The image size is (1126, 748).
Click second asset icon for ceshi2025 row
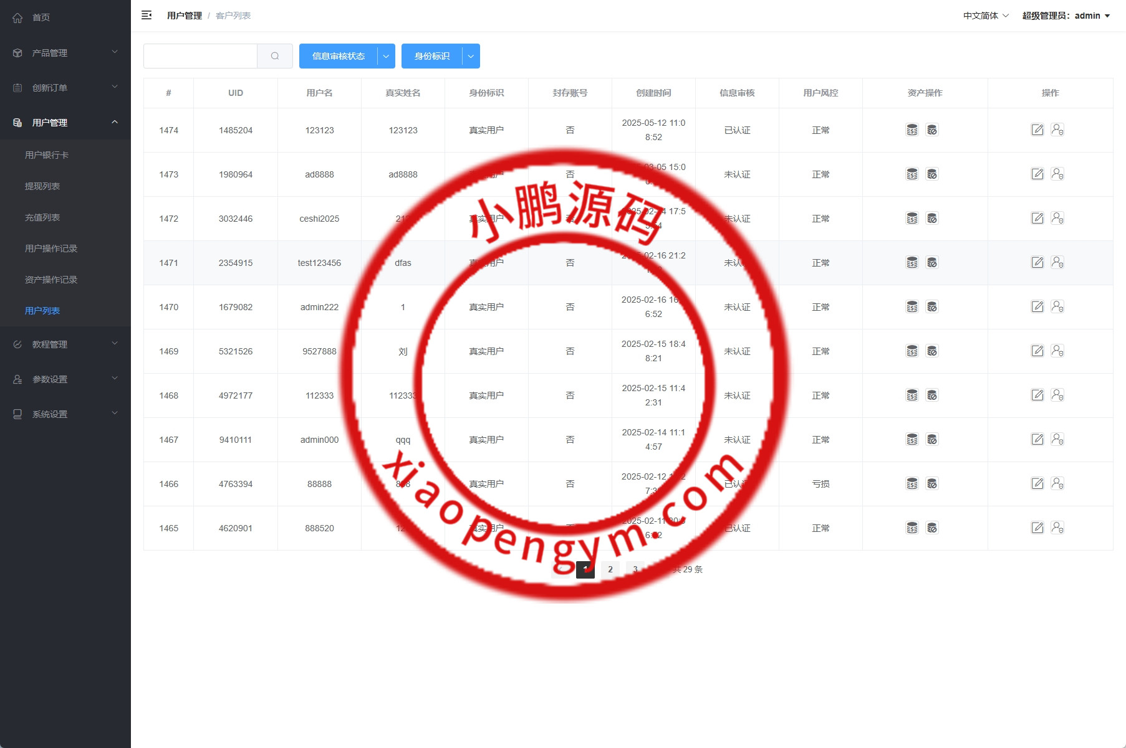tap(932, 219)
